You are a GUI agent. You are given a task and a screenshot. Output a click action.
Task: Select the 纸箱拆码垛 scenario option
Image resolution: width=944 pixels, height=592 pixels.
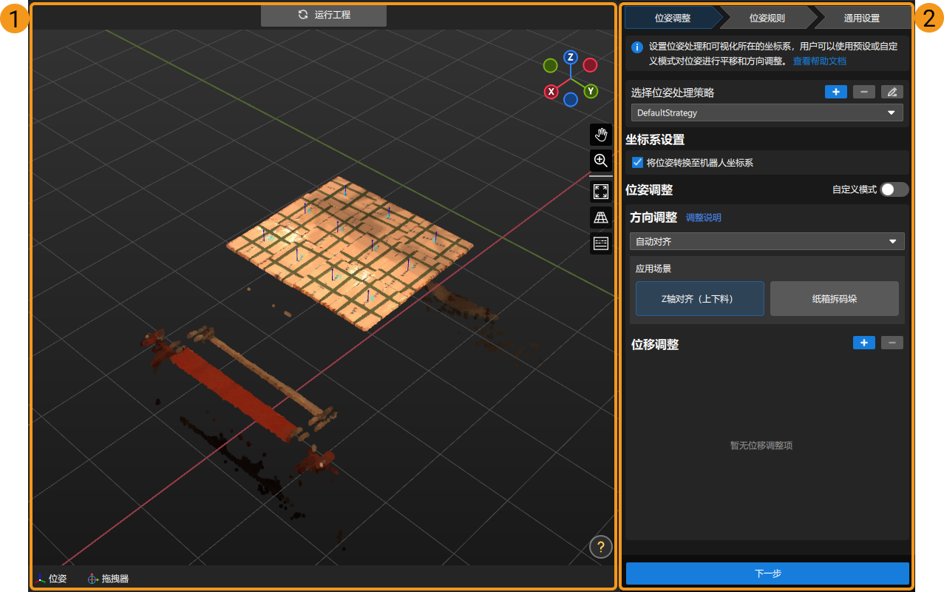(x=834, y=299)
